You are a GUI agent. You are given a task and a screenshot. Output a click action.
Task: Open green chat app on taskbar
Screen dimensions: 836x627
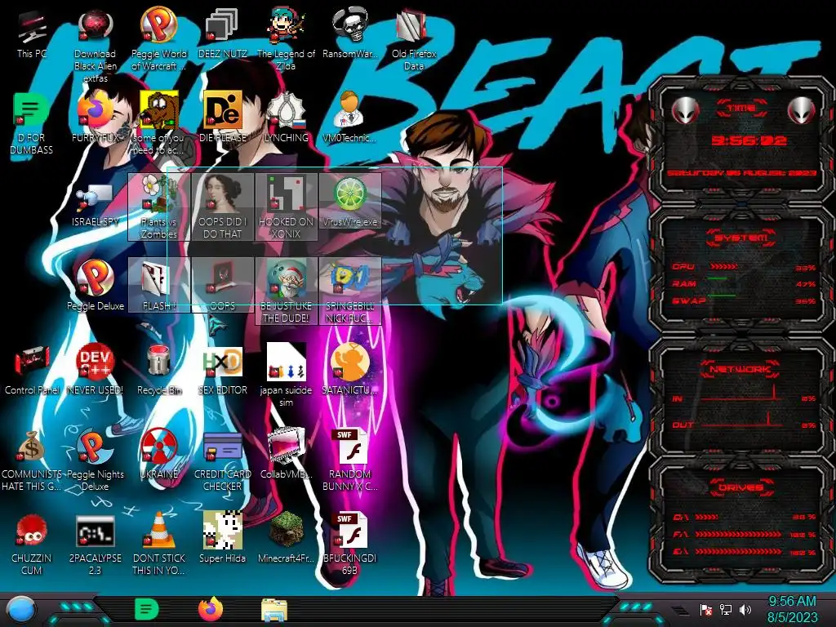(x=147, y=609)
